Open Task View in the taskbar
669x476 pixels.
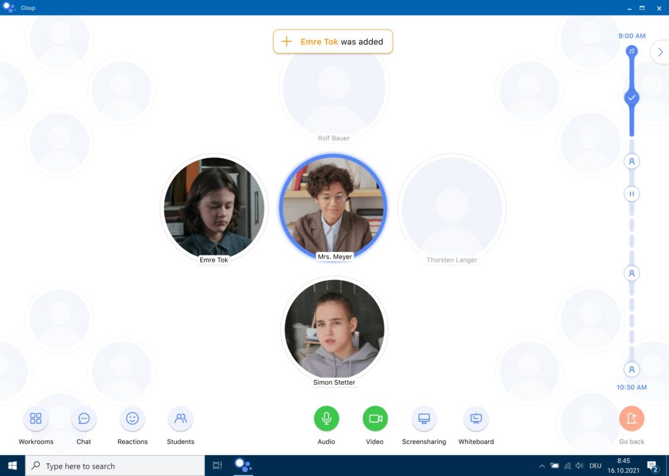217,466
